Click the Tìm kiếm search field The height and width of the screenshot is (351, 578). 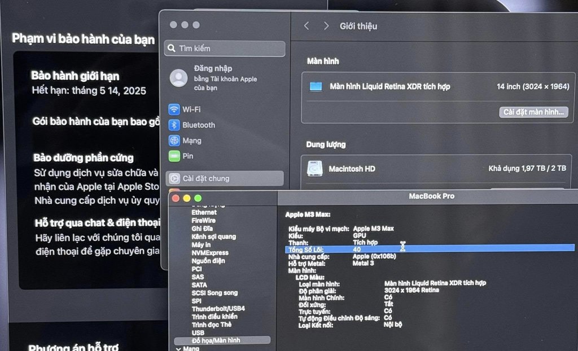pyautogui.click(x=225, y=48)
